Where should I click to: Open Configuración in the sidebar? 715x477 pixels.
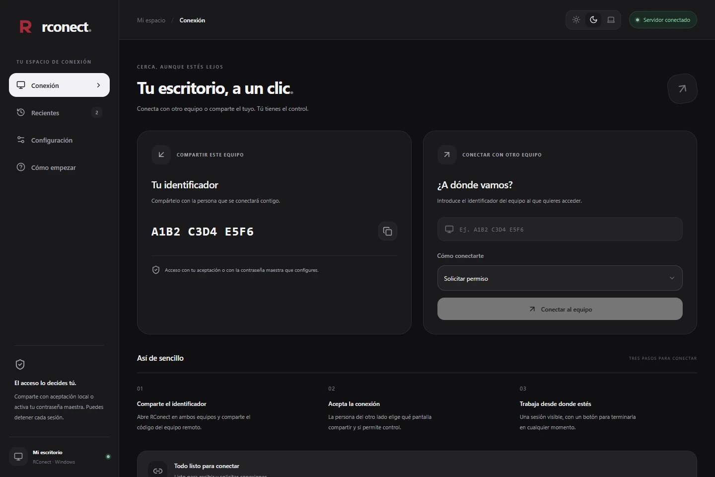(x=59, y=140)
